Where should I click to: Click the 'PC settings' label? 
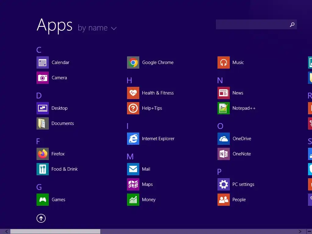pos(243,184)
